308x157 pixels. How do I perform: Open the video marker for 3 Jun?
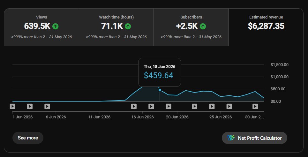30,107
